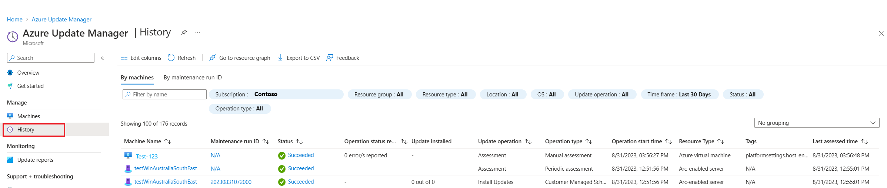Sort the Status column
The height and width of the screenshot is (188, 887).
pyautogui.click(x=299, y=141)
